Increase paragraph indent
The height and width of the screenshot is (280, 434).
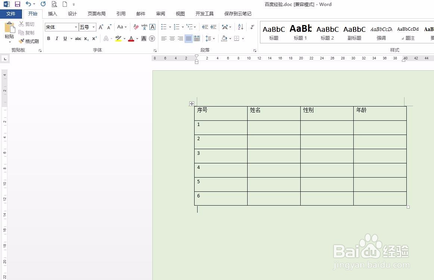coord(213,27)
